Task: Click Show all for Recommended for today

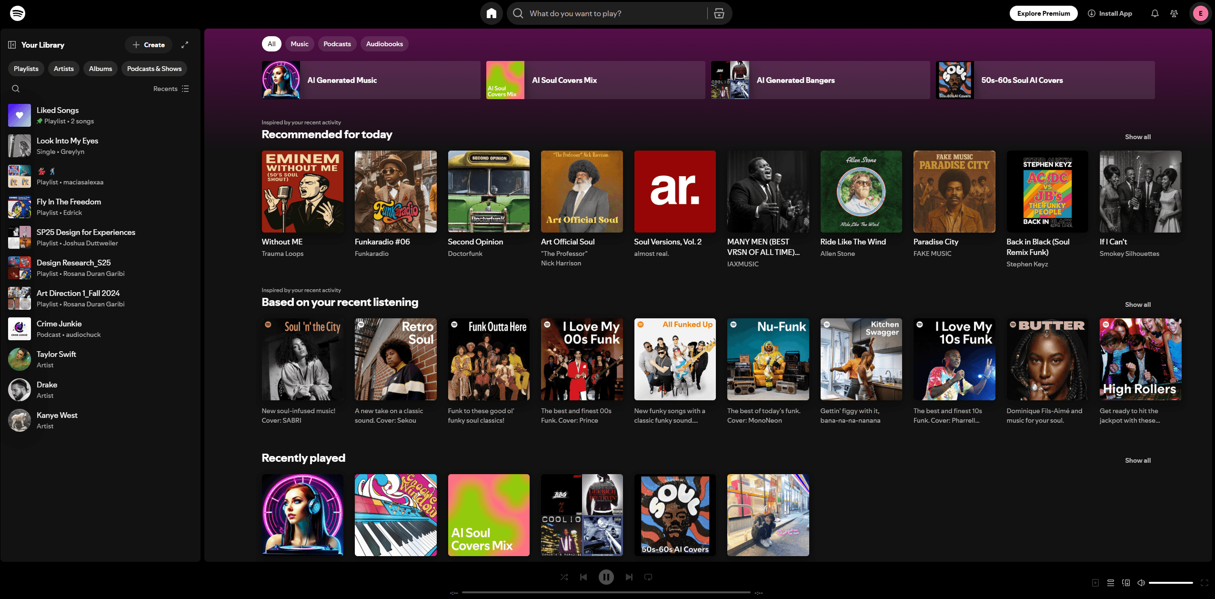Action: click(x=1137, y=137)
